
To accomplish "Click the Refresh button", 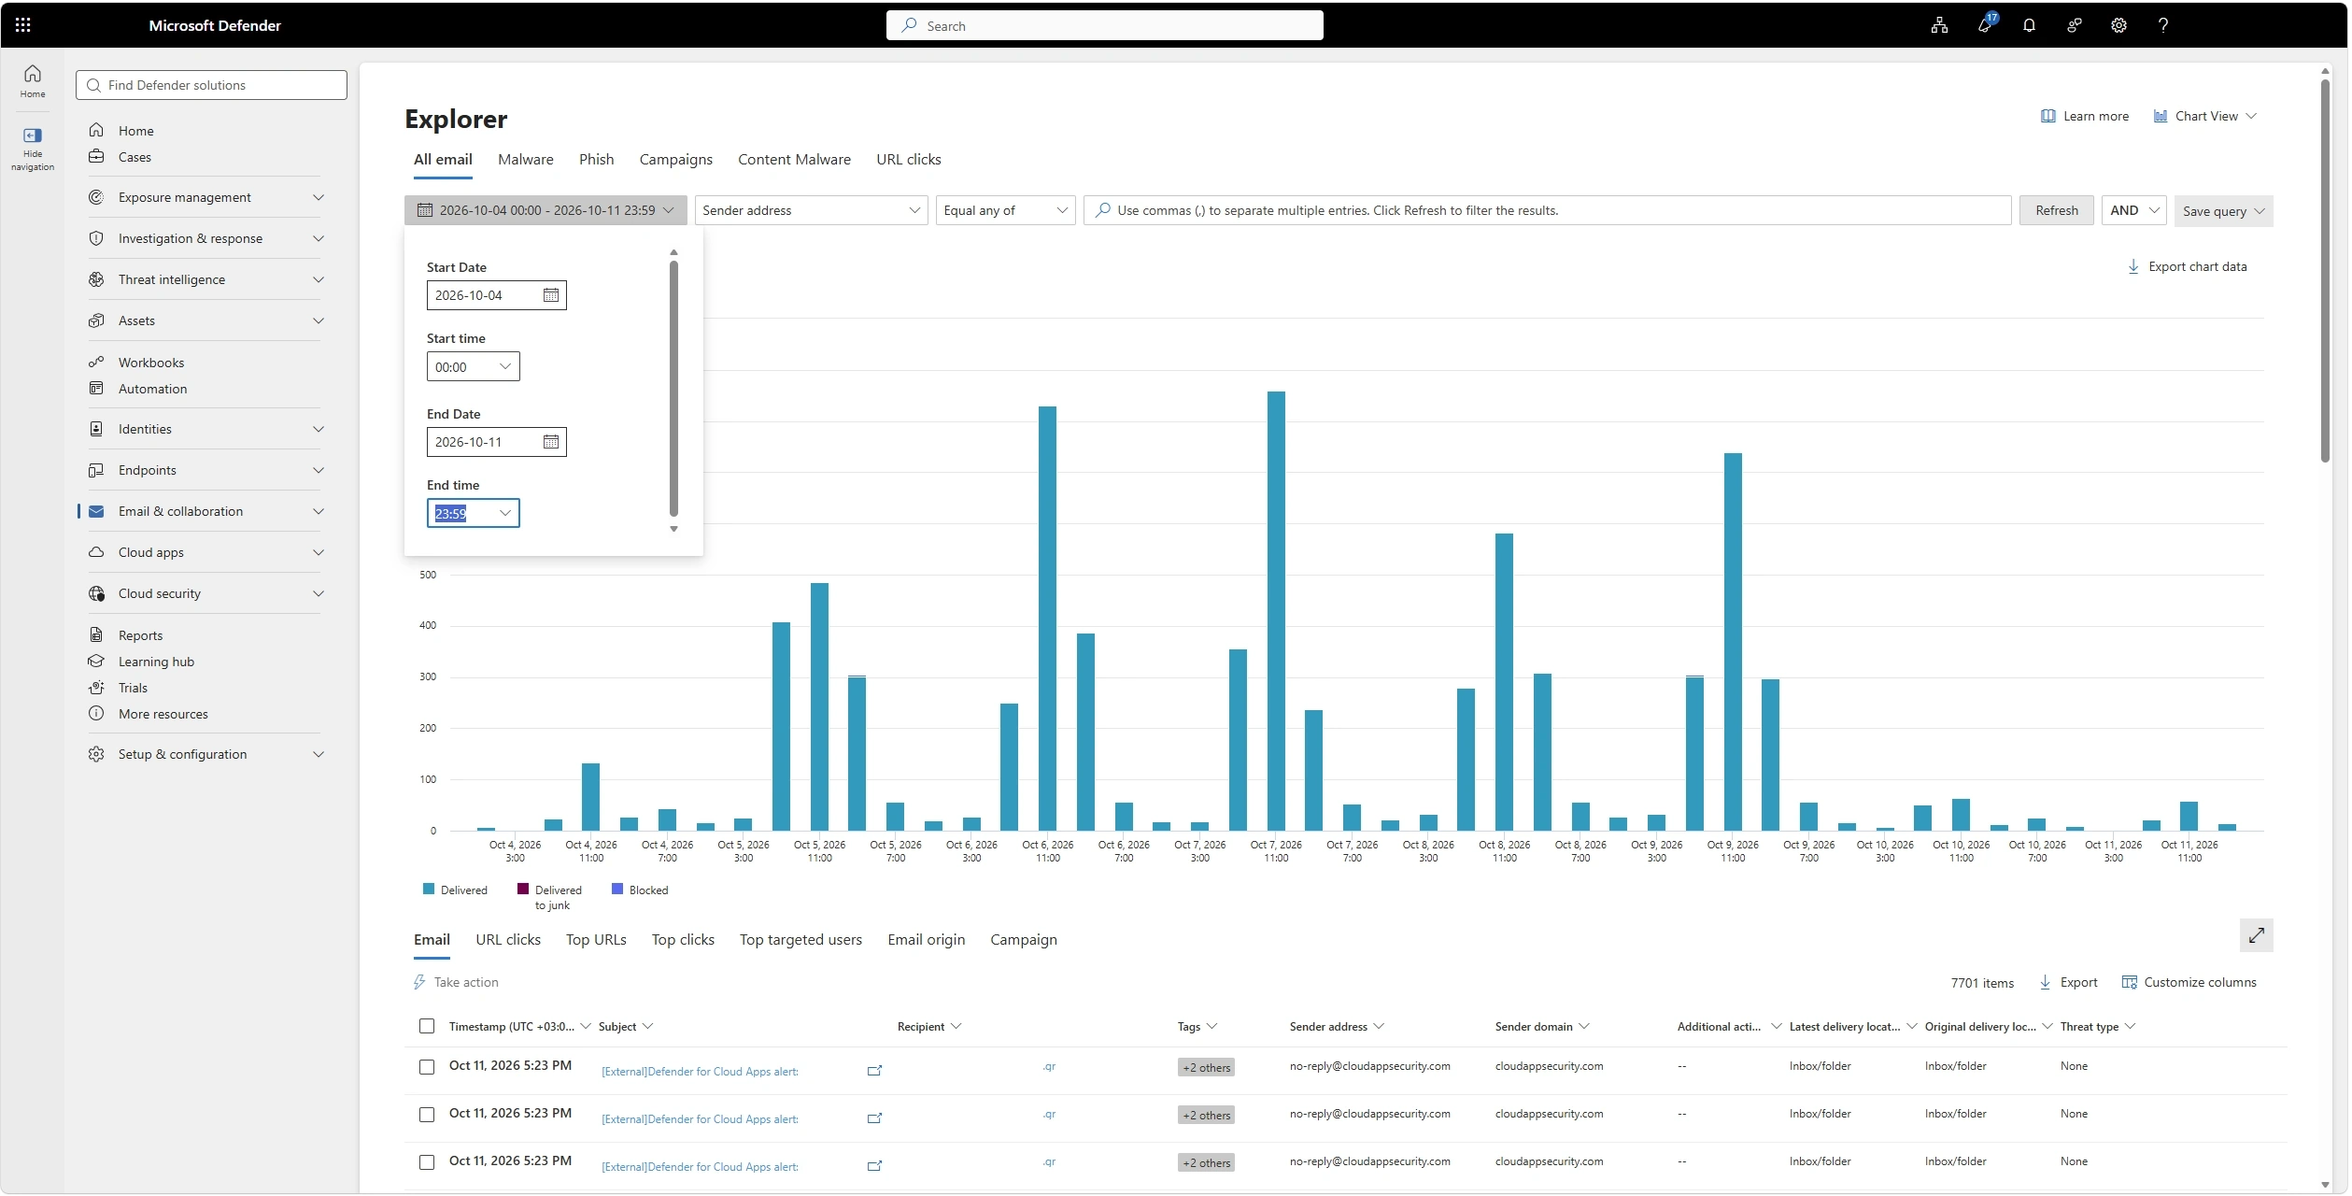I will (2058, 211).
